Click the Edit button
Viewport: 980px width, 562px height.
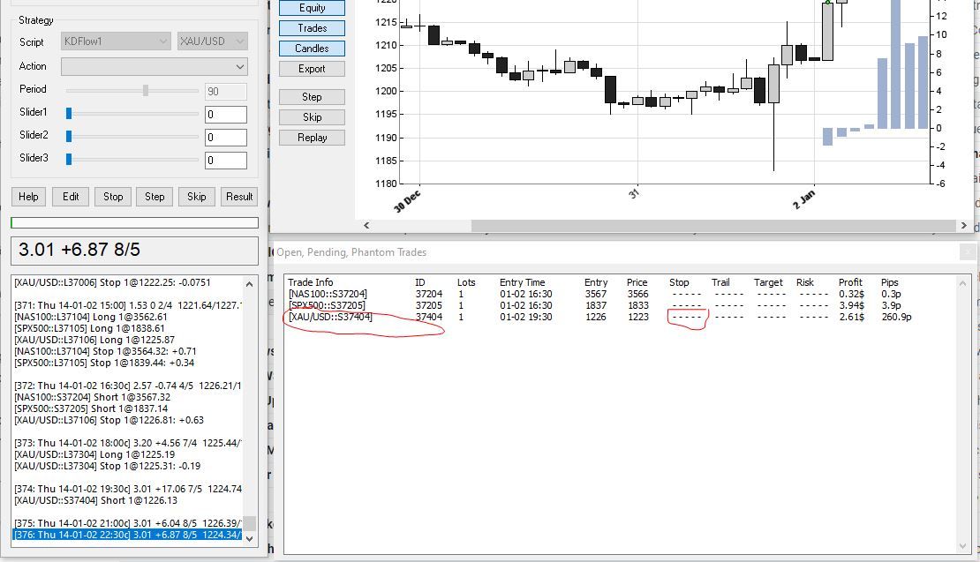tap(71, 197)
